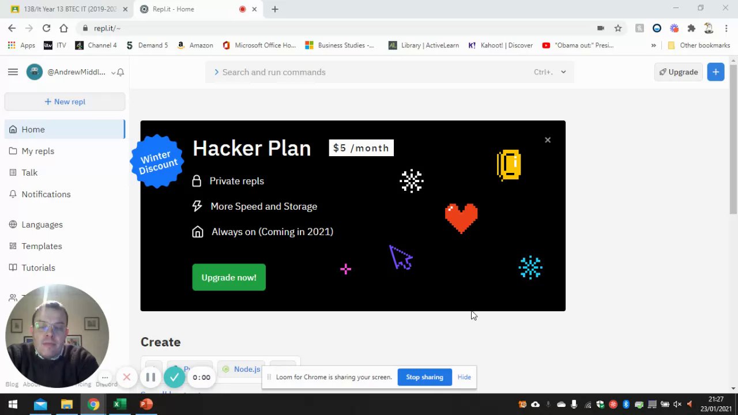Expand the account dropdown chevron
The width and height of the screenshot is (738, 415).
click(113, 72)
